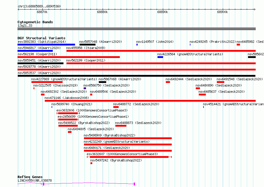
Task: Click the nsv6485982 variant label
Action: tap(250, 42)
